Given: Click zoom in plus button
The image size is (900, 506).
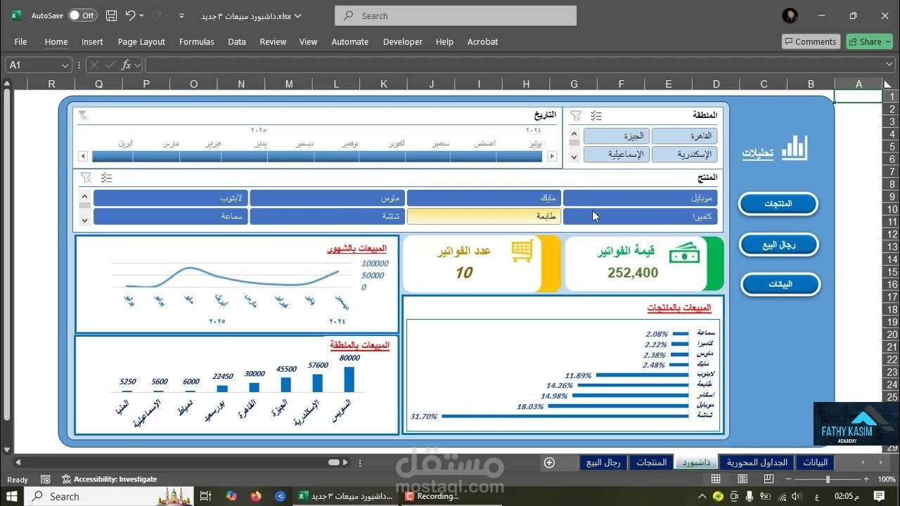Looking at the screenshot, I should 866,479.
